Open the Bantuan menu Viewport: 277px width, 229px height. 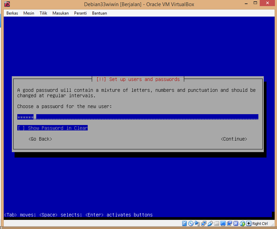[100, 13]
